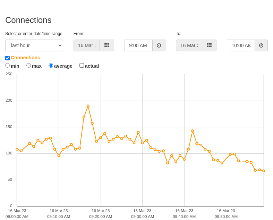Uncheck the Connections series checkbox
The width and height of the screenshot is (273, 220).
pos(8,58)
